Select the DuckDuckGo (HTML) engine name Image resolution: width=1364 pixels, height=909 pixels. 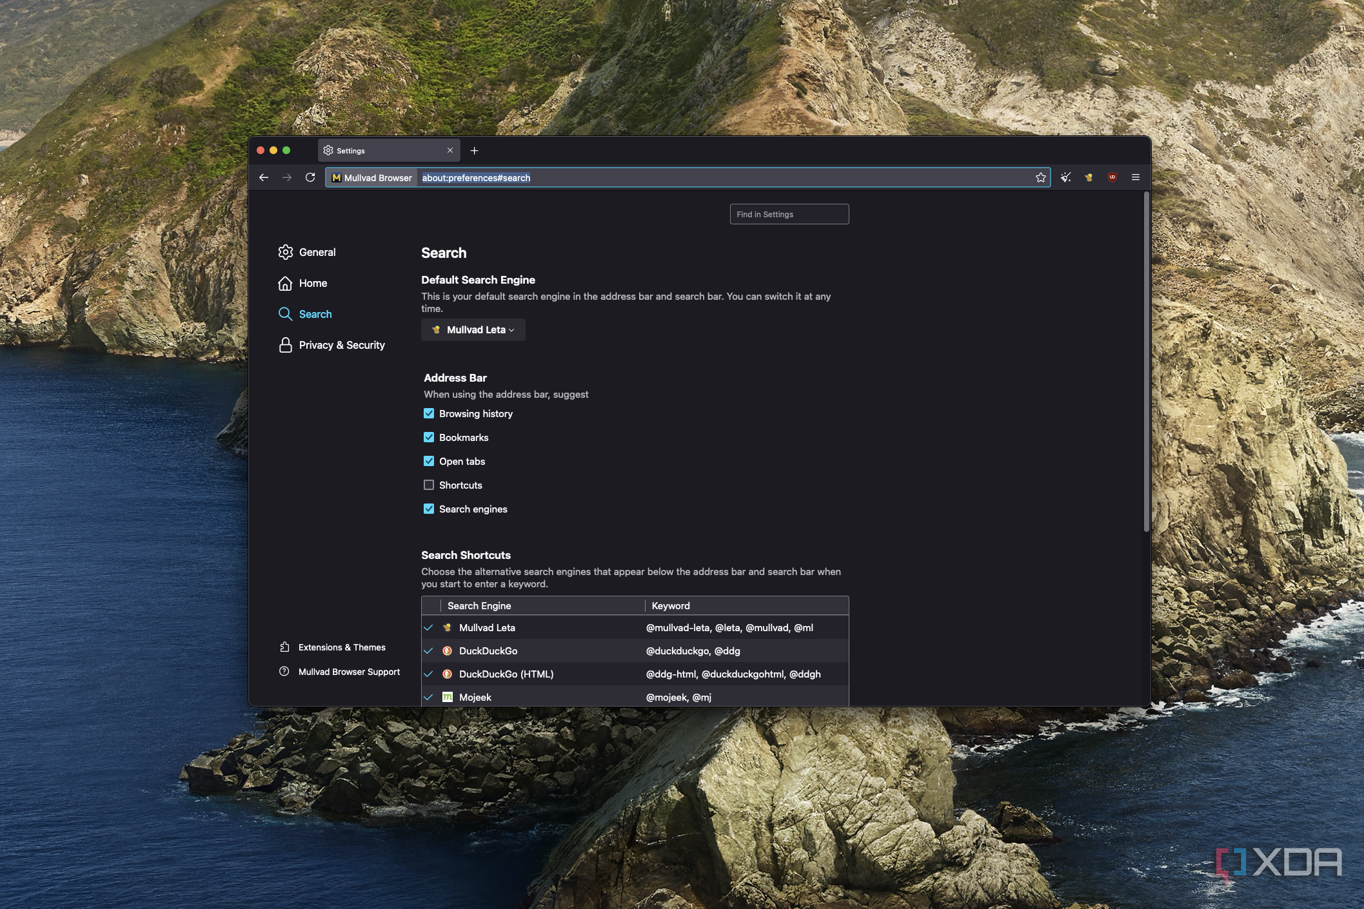point(506,674)
